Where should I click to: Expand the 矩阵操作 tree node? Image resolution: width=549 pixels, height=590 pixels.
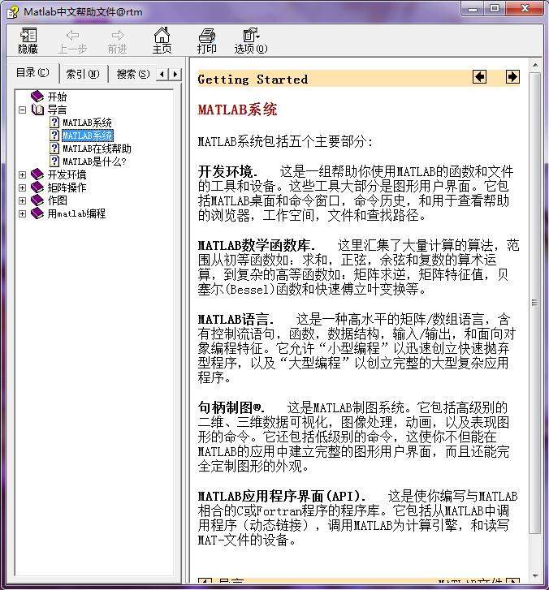22,187
